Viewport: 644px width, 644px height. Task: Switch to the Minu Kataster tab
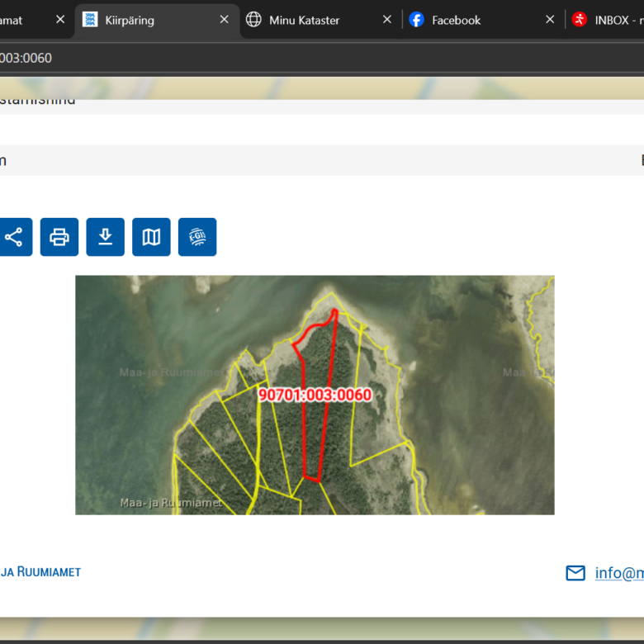(x=304, y=20)
